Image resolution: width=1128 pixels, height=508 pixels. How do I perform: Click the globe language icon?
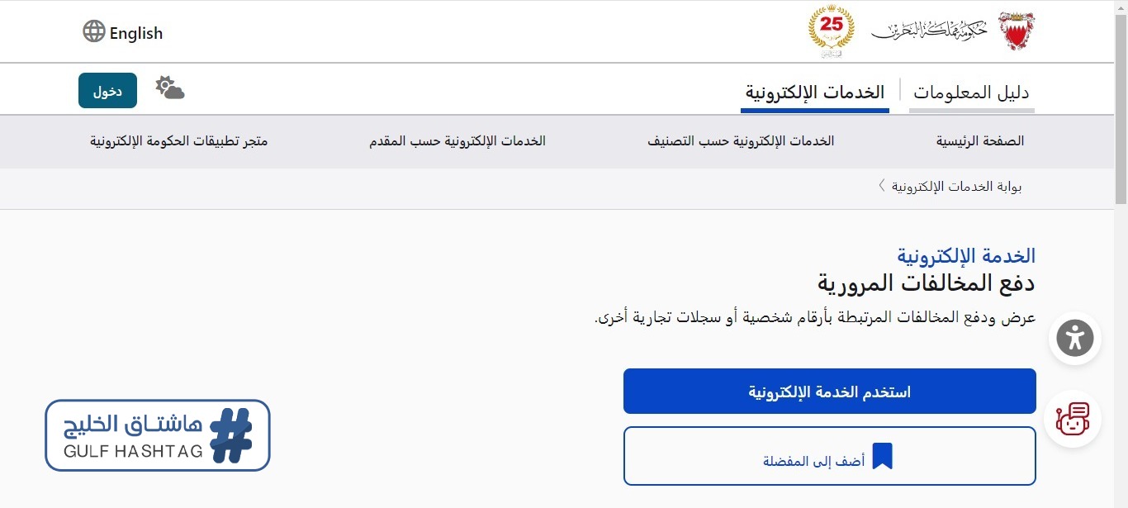pos(94,32)
